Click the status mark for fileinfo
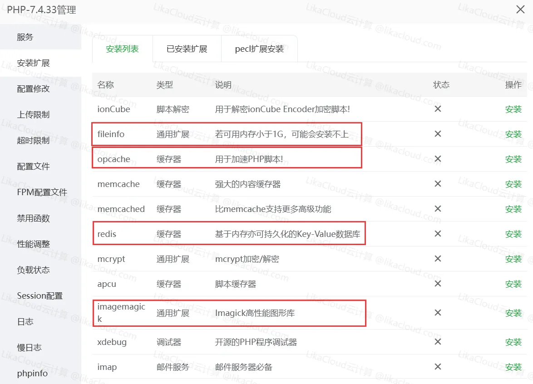Screen dimensions: 533x384 [437, 134]
